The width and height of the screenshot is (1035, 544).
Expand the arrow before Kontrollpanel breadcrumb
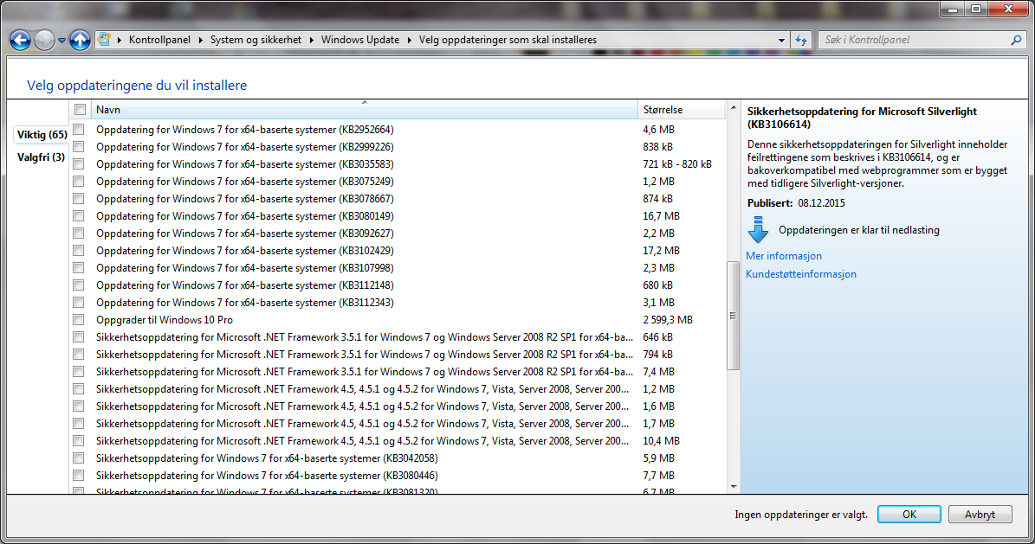[120, 41]
